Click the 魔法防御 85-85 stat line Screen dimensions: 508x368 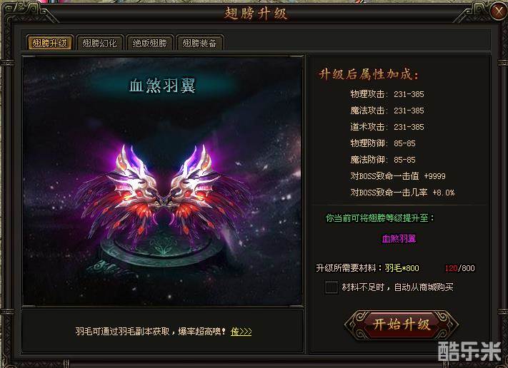pyautogui.click(x=383, y=160)
